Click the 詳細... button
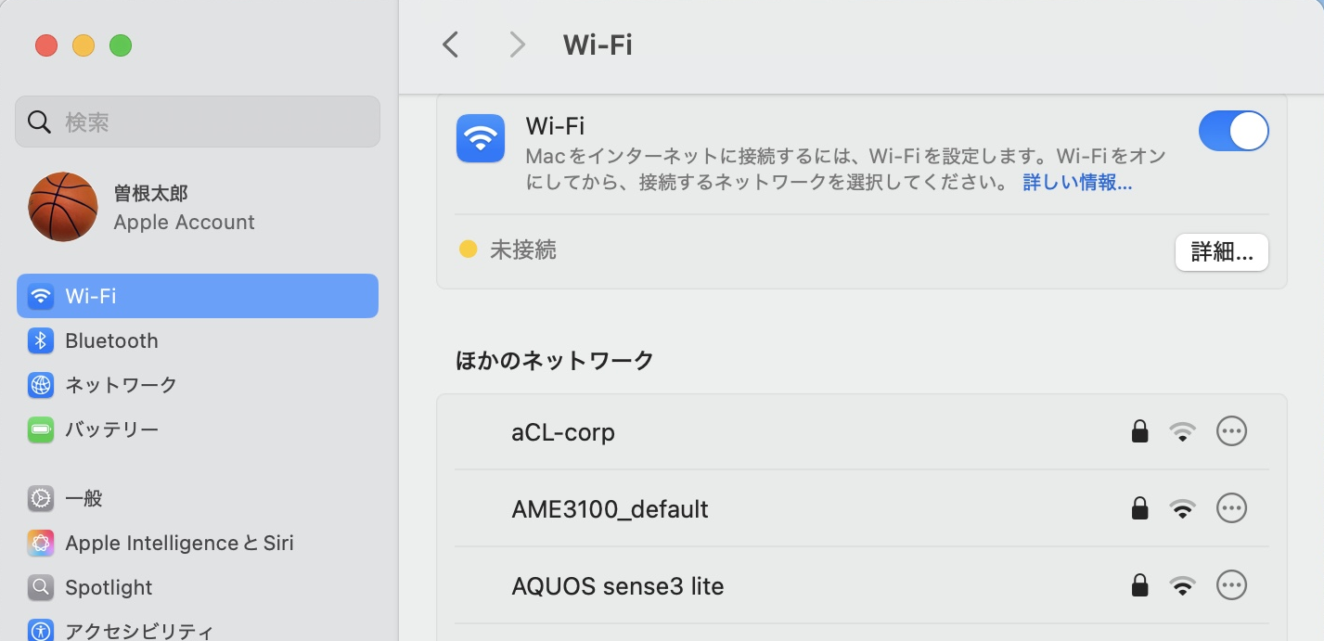 (1221, 251)
